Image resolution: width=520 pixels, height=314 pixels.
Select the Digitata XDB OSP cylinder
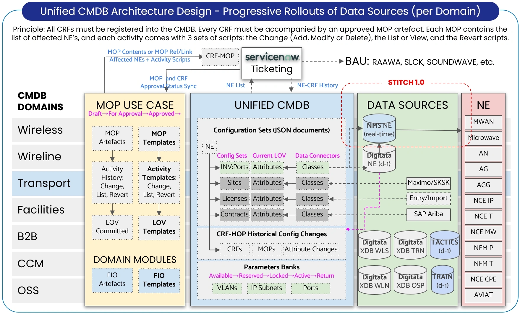coord(410,280)
